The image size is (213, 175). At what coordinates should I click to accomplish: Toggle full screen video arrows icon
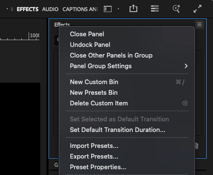[197, 9]
